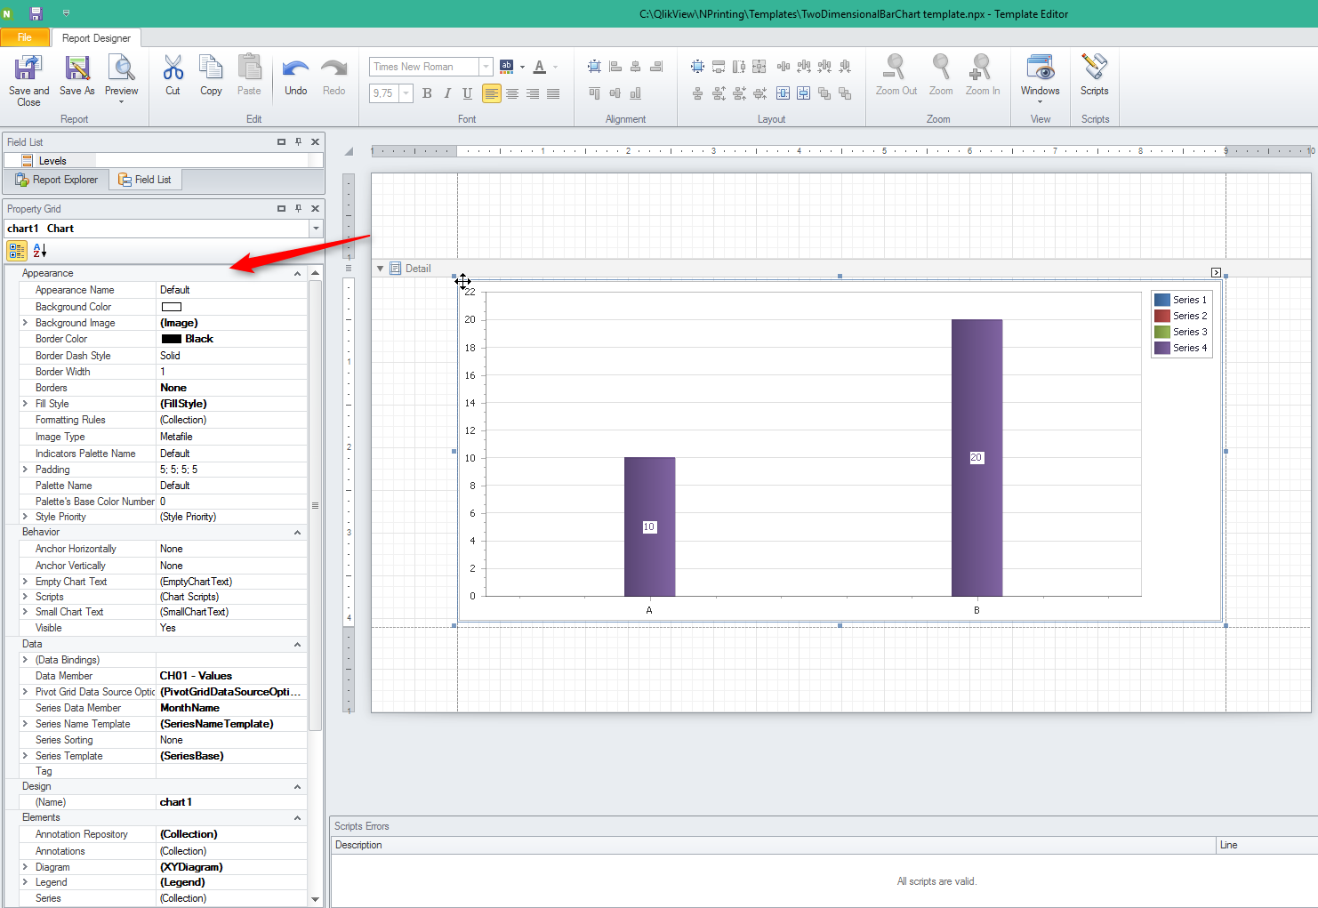Click Zoom In magnifier
The width and height of the screenshot is (1318, 908).
tap(981, 68)
